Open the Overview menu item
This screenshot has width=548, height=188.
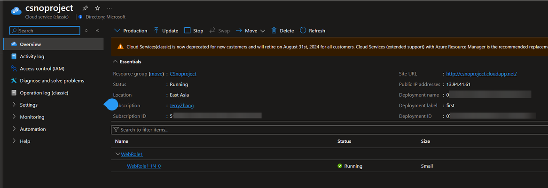(53, 44)
